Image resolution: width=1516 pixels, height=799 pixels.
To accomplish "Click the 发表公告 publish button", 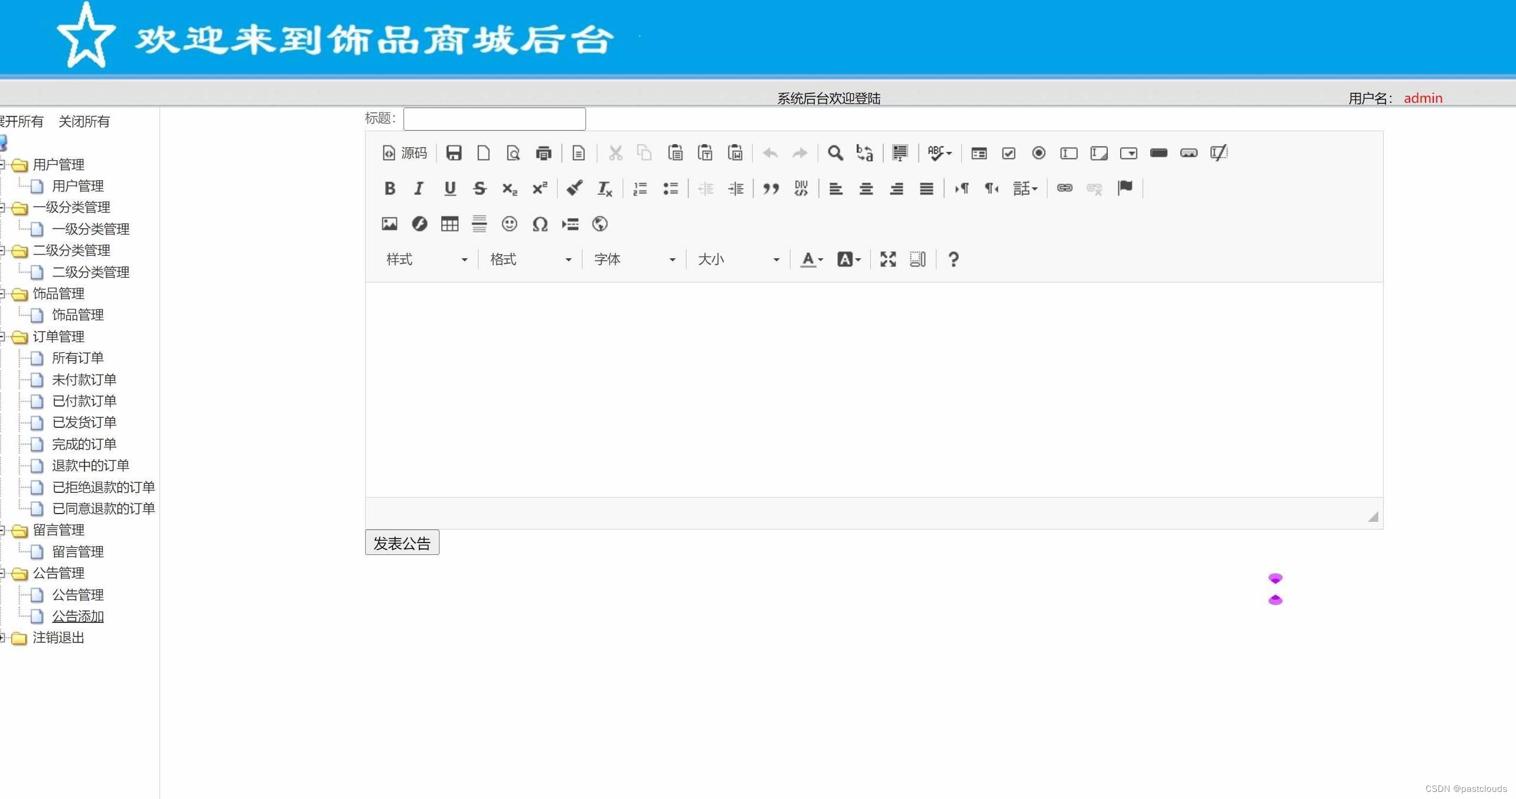I will (x=402, y=542).
